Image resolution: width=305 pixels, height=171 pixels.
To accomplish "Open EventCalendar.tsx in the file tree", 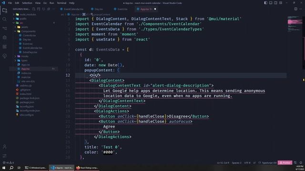I will pyautogui.click(x=32, y=48).
